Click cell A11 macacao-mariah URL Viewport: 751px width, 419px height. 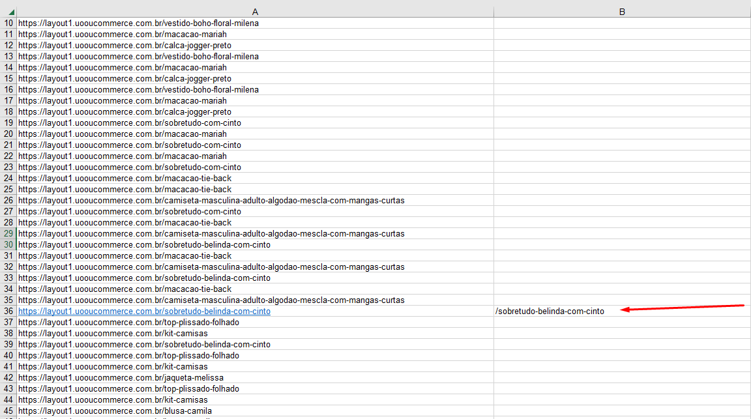[255, 35]
